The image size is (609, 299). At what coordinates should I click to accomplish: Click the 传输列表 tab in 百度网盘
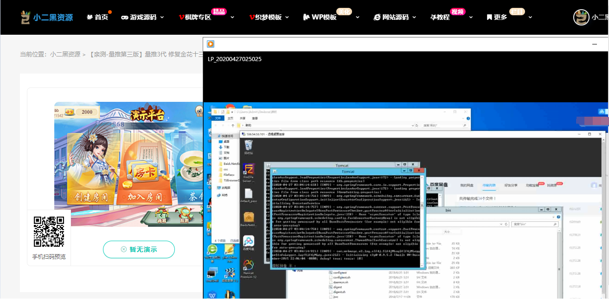(x=488, y=185)
